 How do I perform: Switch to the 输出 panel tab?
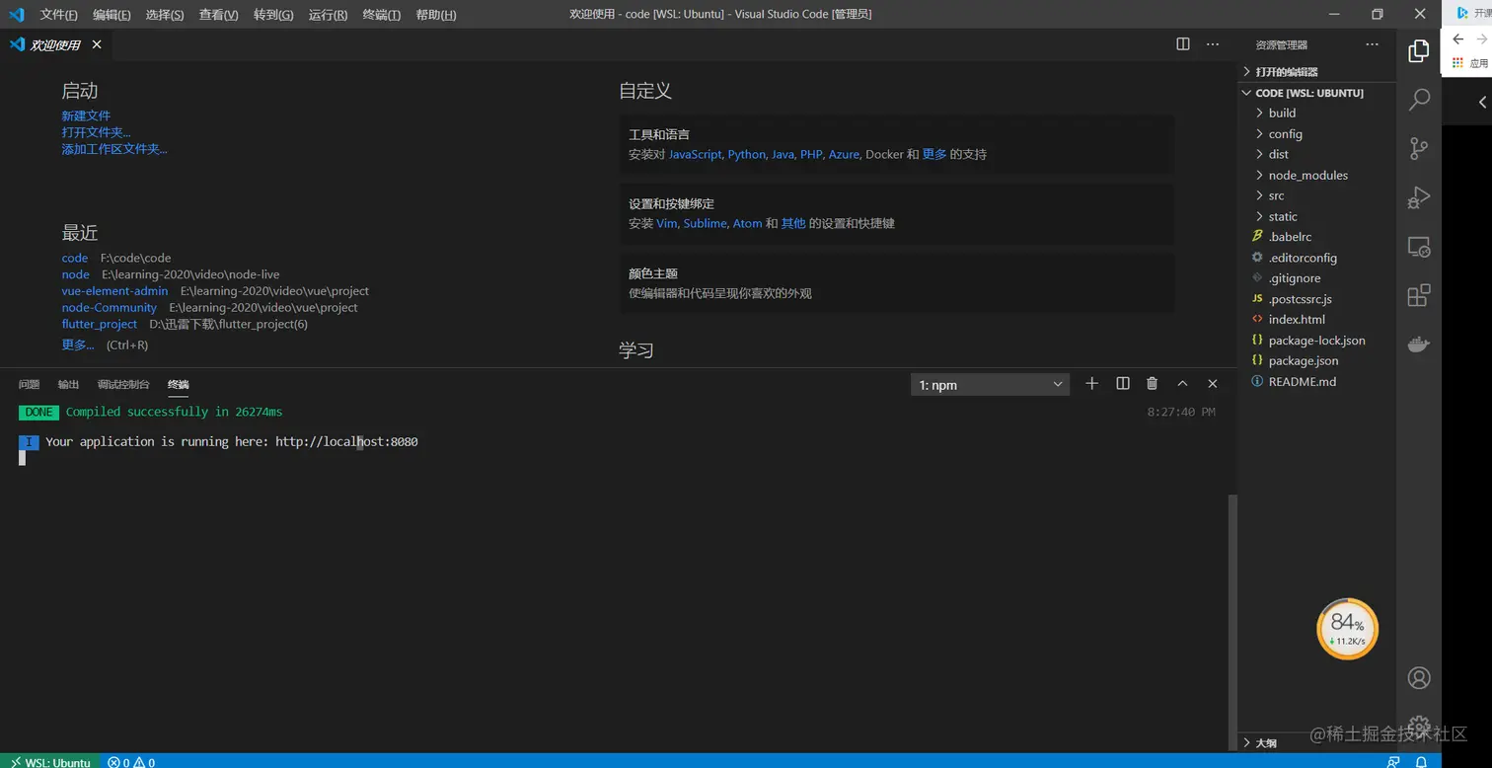click(x=68, y=385)
